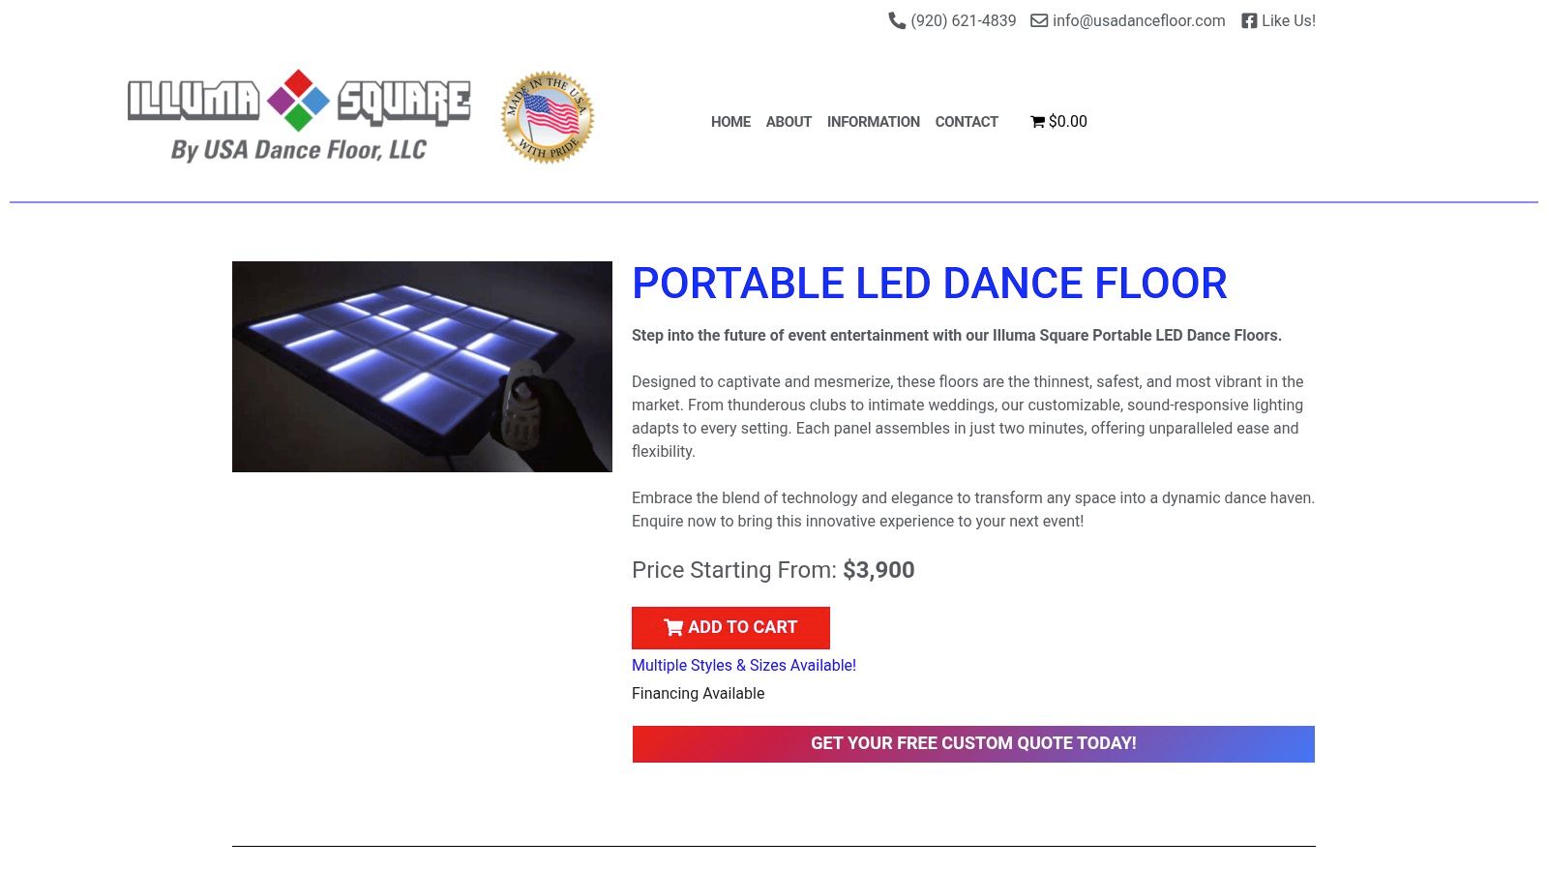Click the Made in the USA badge

[x=548, y=117]
